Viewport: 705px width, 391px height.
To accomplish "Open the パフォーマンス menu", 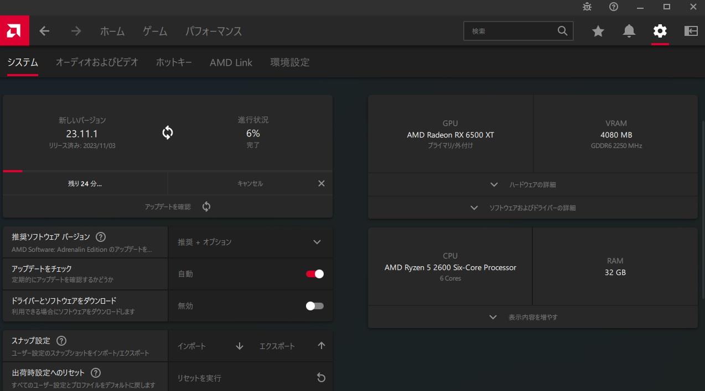I will click(x=214, y=31).
